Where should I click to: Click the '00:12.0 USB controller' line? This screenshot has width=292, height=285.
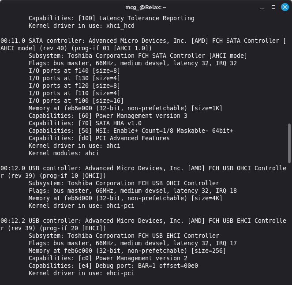coord(143,168)
